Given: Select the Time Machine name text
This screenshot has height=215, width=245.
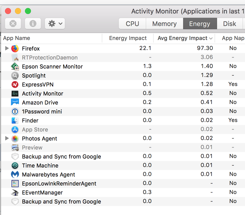Looking at the screenshot, I should click(40, 165).
